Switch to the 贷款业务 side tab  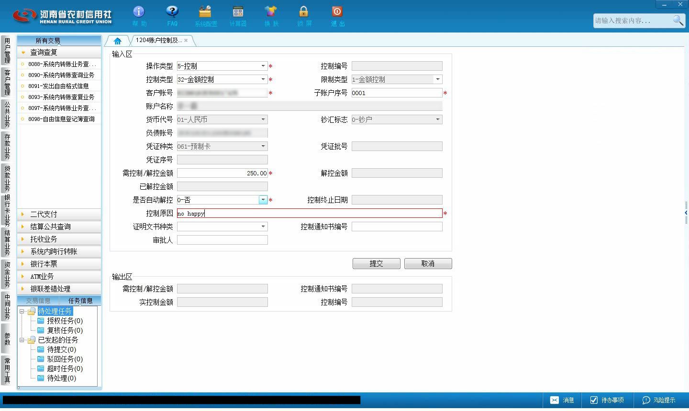(7, 178)
